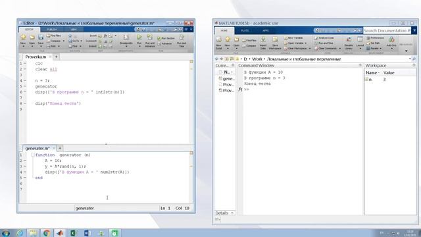Click the New Script icon in MATLAB Home

point(218,39)
